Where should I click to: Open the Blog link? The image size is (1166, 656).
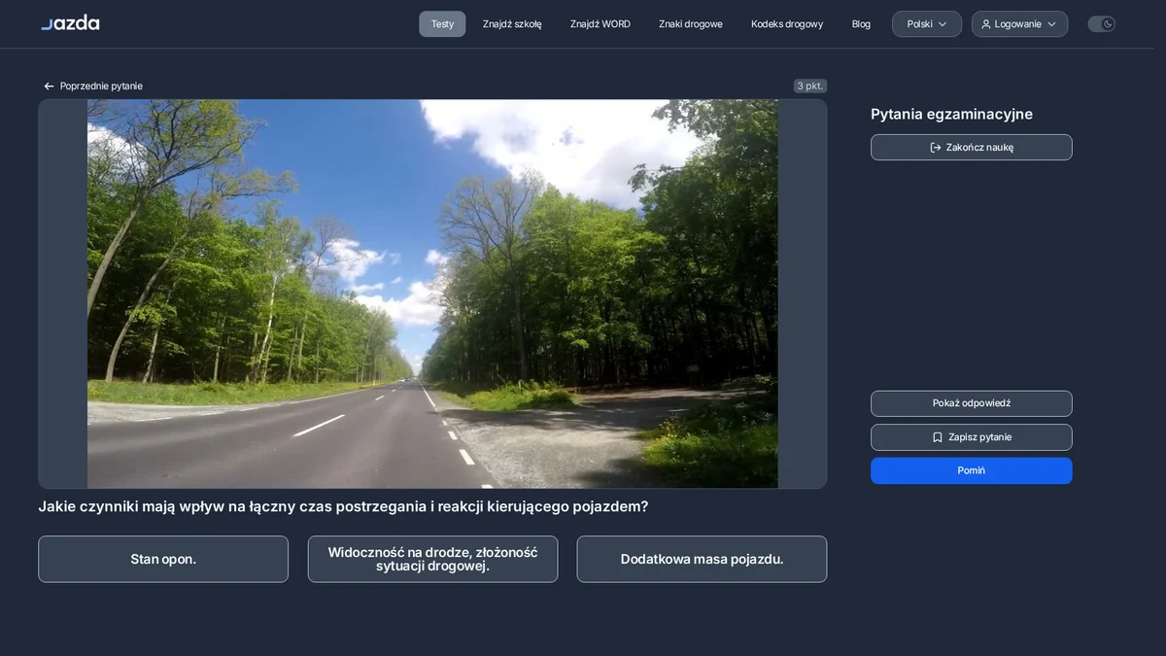click(x=861, y=24)
